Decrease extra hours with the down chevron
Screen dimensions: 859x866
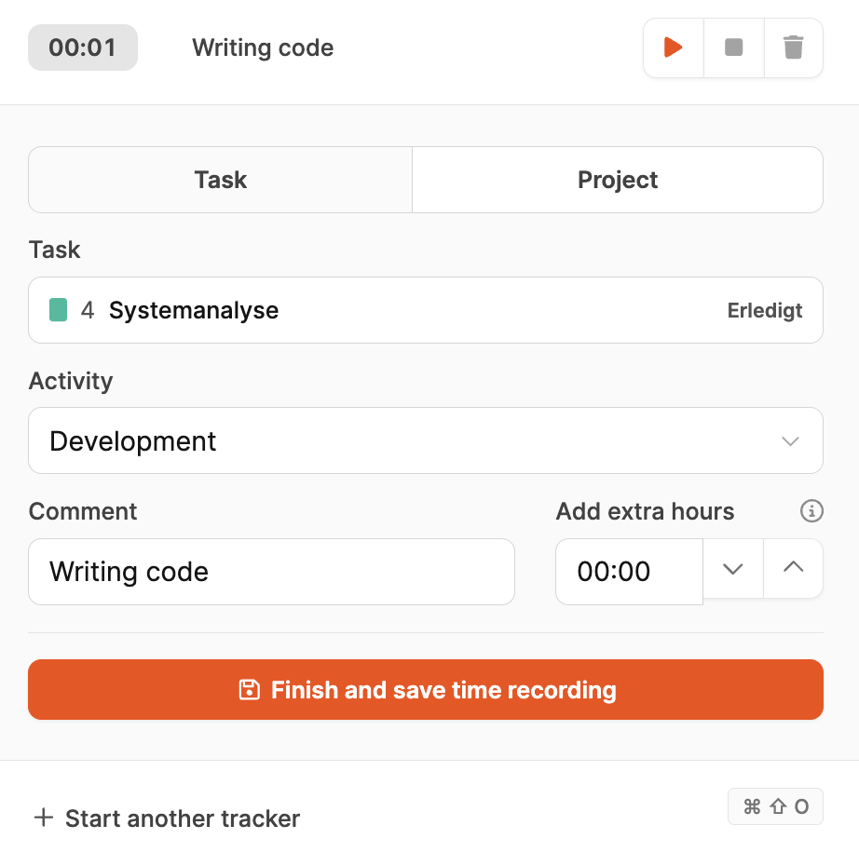(733, 568)
